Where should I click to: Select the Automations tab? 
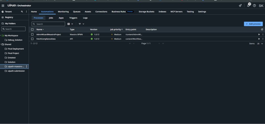[x=47, y=11]
